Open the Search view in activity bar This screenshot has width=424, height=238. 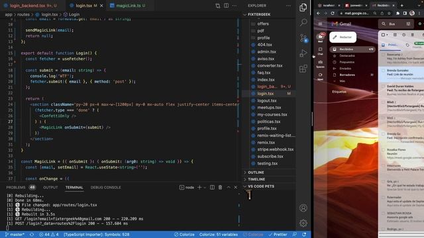303,22
